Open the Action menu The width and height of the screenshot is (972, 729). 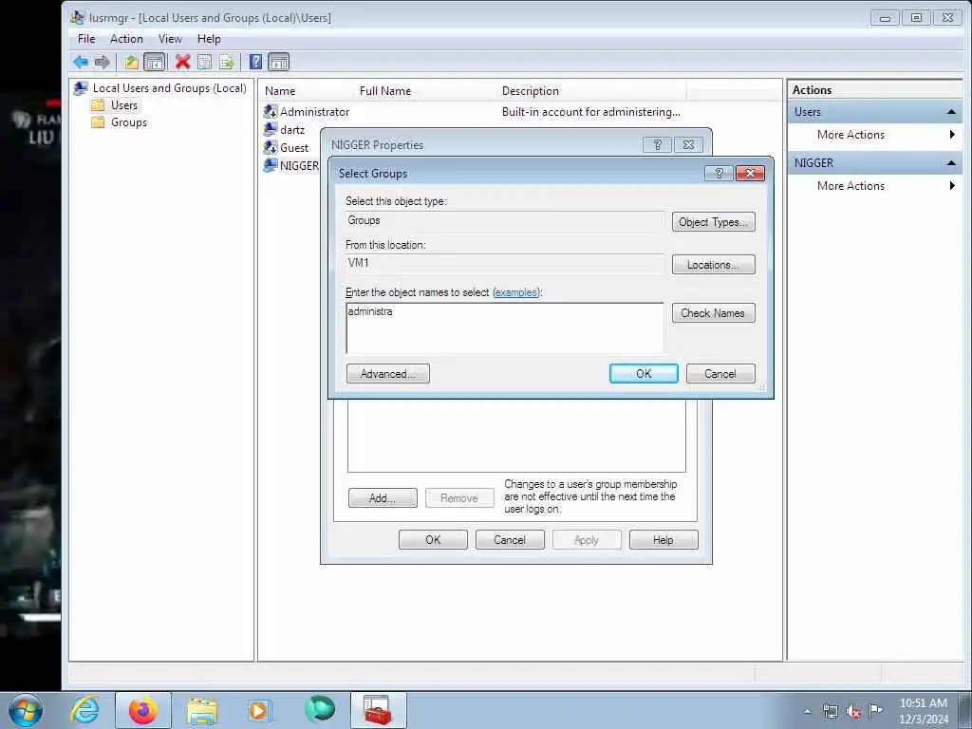tap(126, 39)
